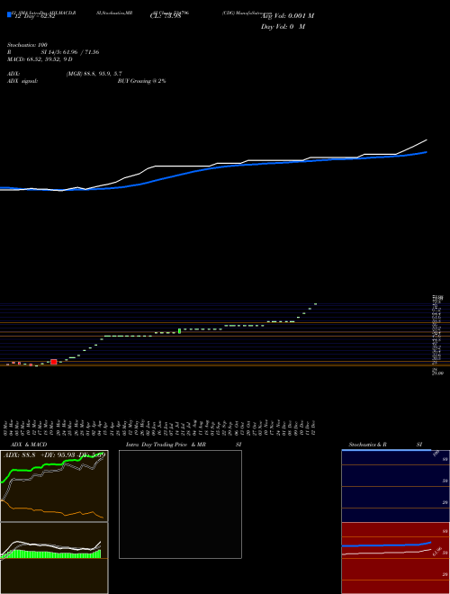This screenshot has width=450, height=594.
Task: Select the '(MGR) 88.8, 95.9, 5.7' ADX values
Action: pos(94,74)
